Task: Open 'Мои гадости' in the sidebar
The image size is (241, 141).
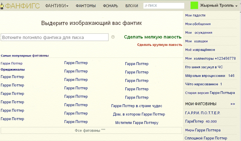Action: [195, 15]
